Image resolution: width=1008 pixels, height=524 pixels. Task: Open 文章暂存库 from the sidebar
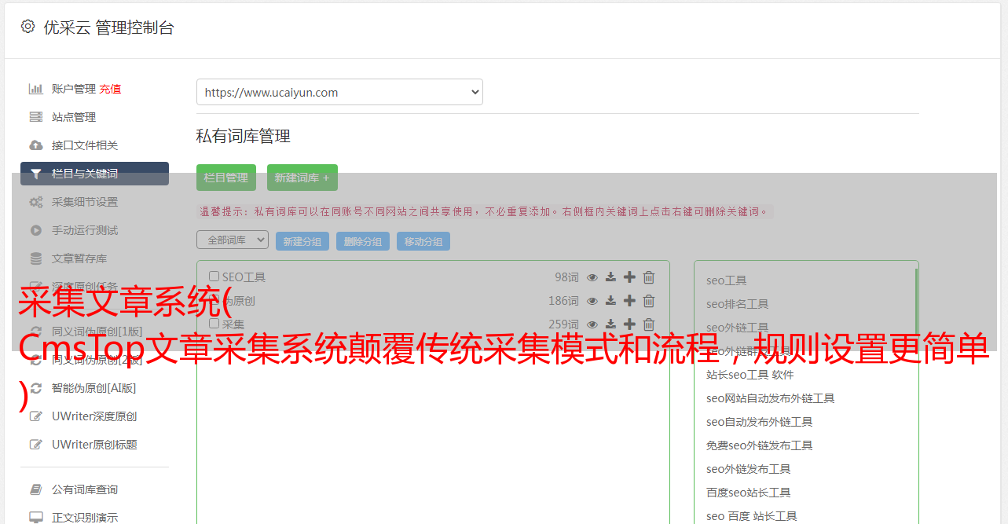coord(79,258)
